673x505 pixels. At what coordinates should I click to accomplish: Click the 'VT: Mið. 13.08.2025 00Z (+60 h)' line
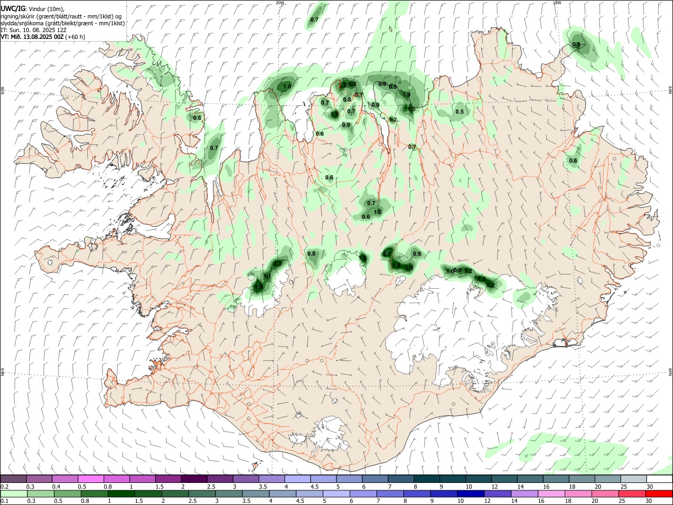click(x=43, y=37)
